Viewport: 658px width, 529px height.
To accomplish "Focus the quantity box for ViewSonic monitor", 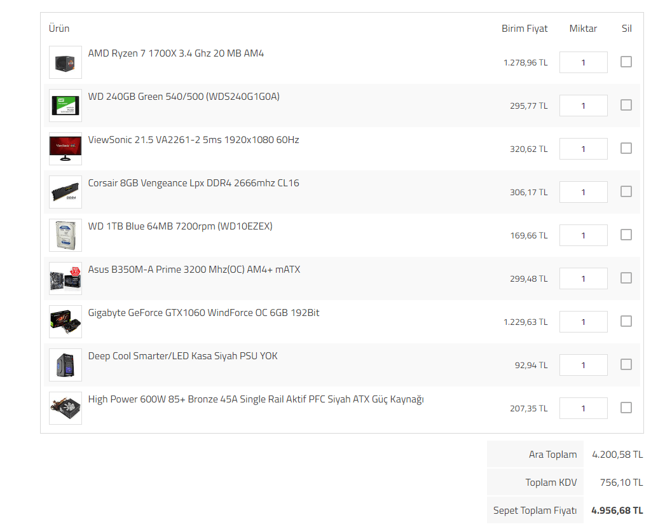I will pos(583,149).
